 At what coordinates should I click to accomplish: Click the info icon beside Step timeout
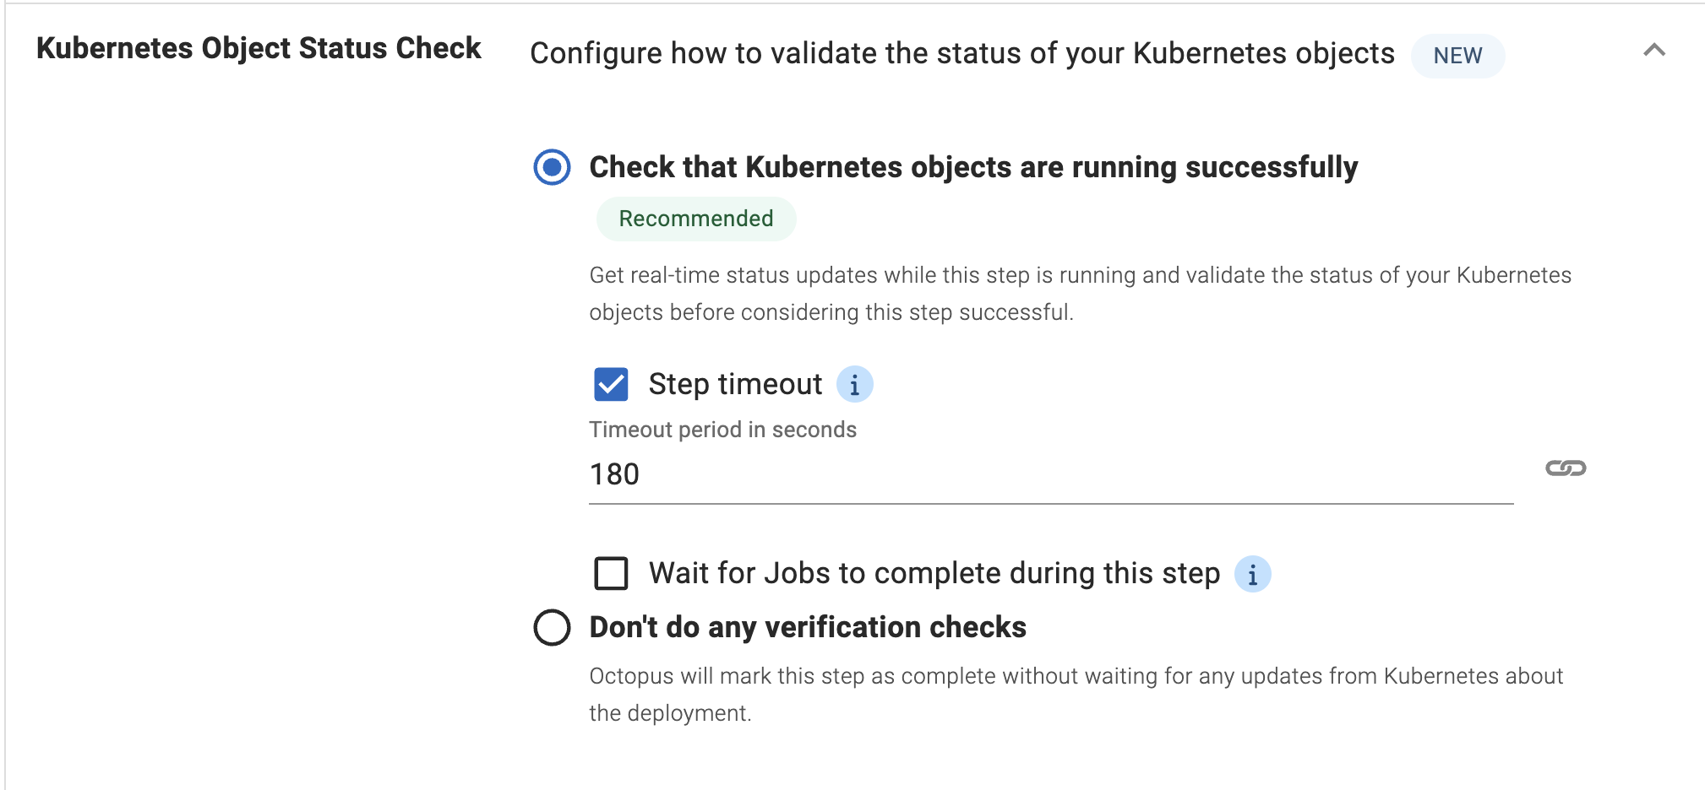tap(855, 385)
